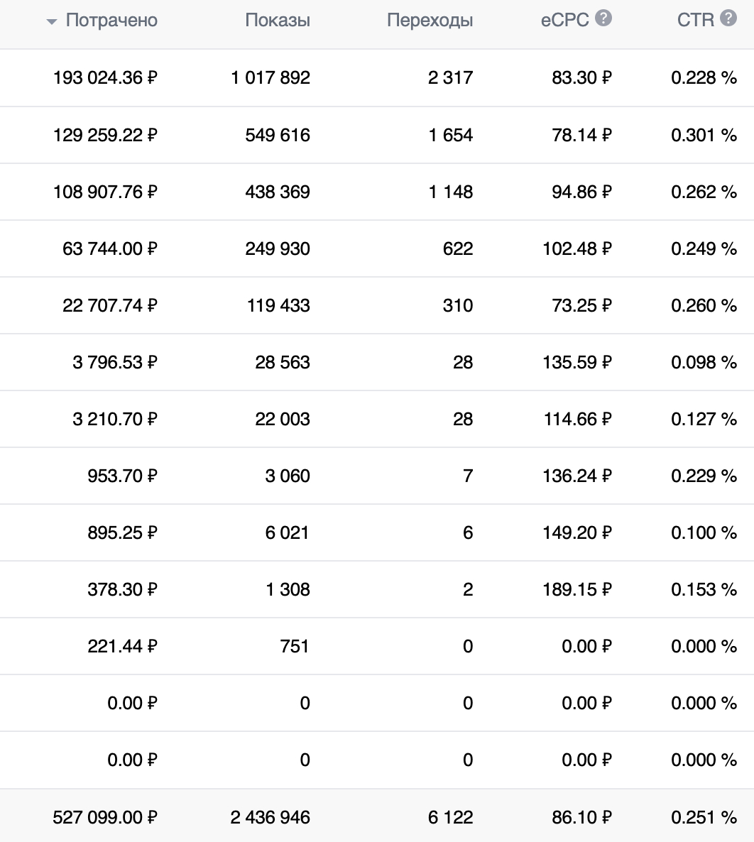Click the 136.24 ₽ eCPC value

pos(577,476)
